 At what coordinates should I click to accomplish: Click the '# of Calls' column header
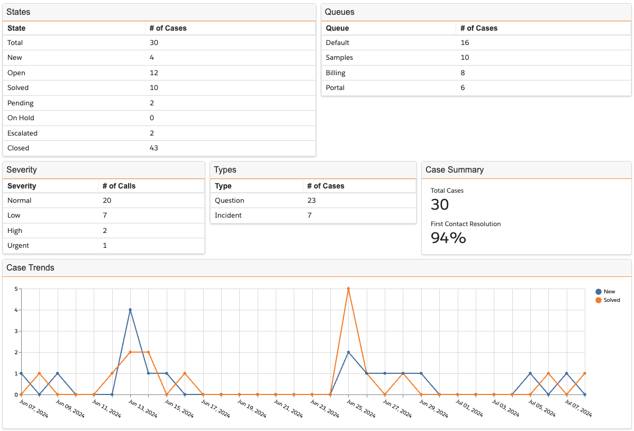tap(119, 186)
